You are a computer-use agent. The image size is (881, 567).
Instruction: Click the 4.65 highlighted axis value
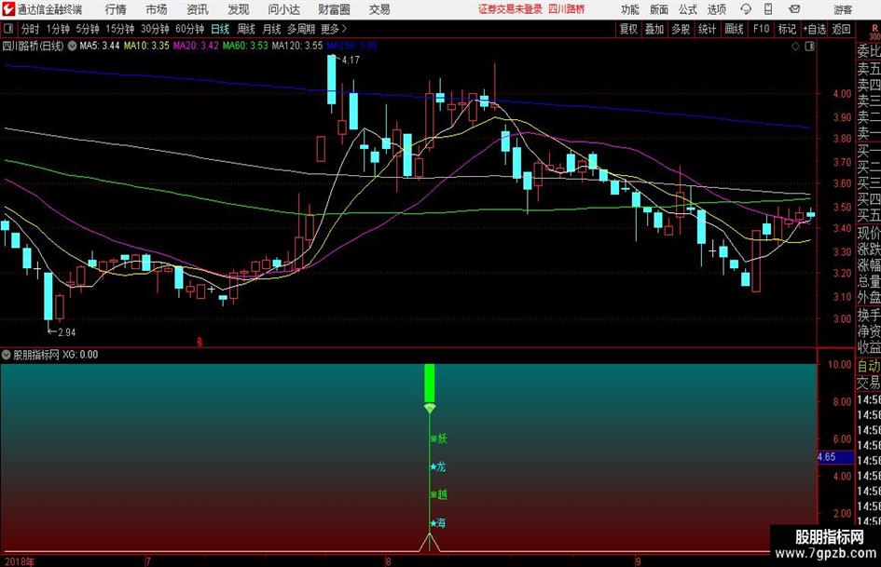click(x=835, y=457)
